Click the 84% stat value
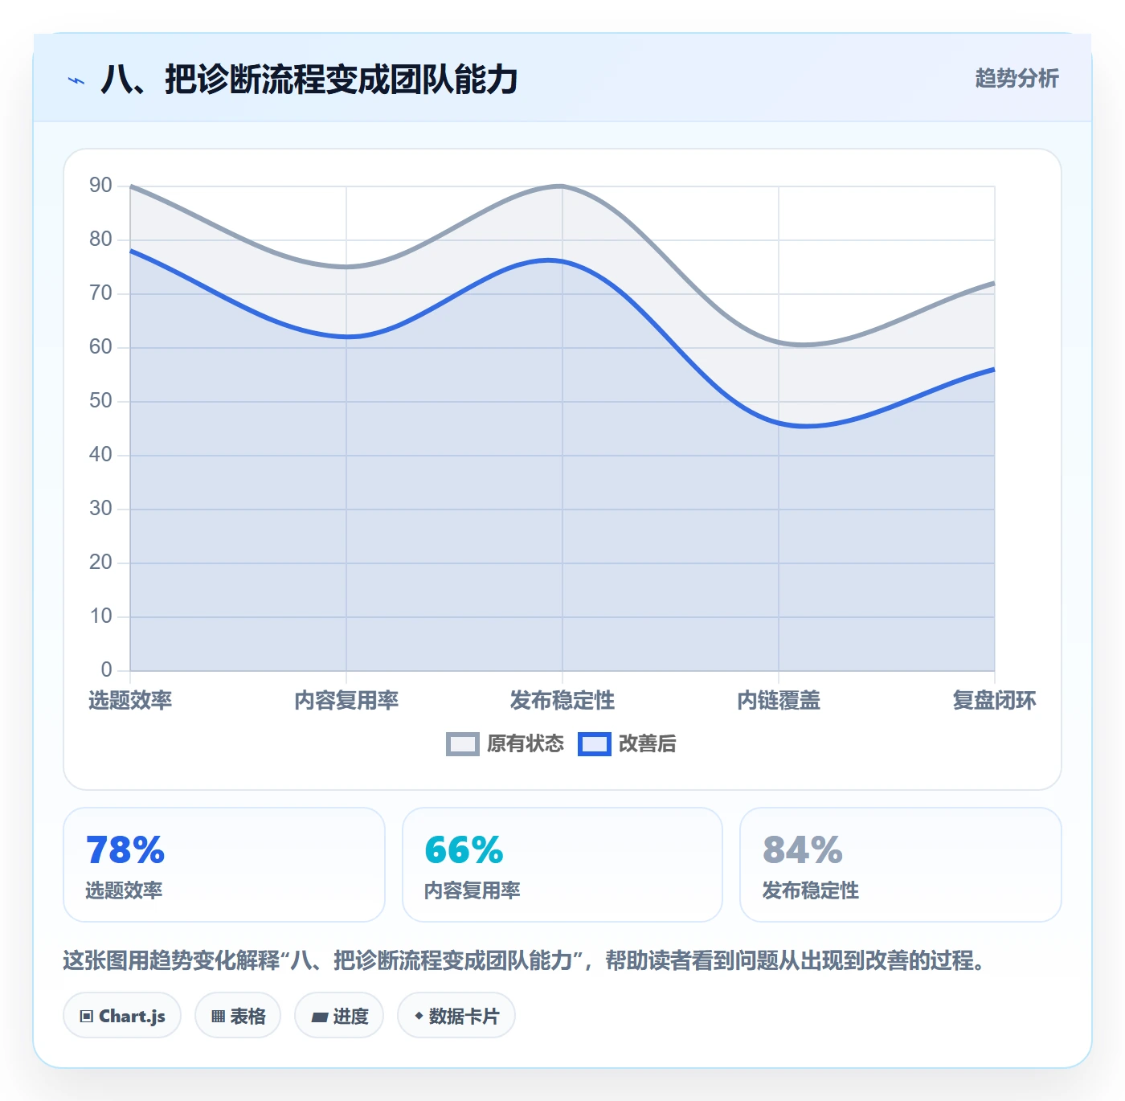Image resolution: width=1125 pixels, height=1101 pixels. coord(802,850)
